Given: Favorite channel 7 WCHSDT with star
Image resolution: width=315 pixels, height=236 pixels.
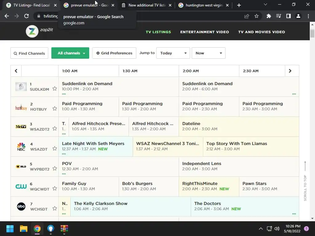Looking at the screenshot, I should (55, 208).
